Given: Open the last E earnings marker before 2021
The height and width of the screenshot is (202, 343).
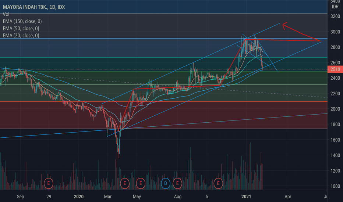Looking at the screenshot, I should (x=218, y=183).
